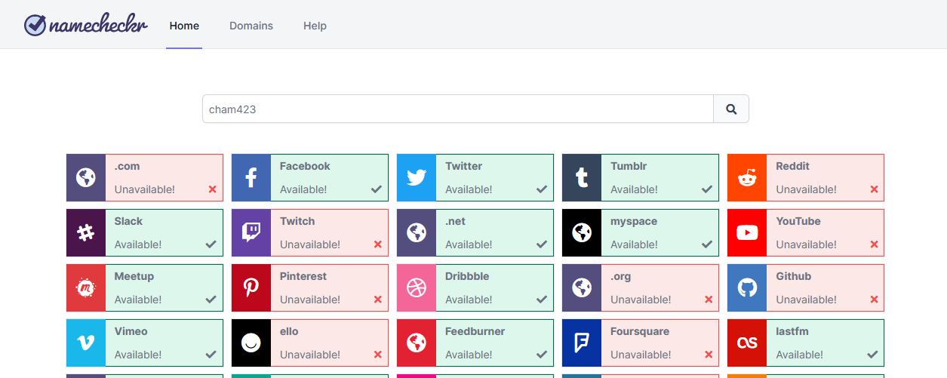This screenshot has height=378, width=947.
Task: Click the Meetup logo icon
Action: tap(86, 288)
